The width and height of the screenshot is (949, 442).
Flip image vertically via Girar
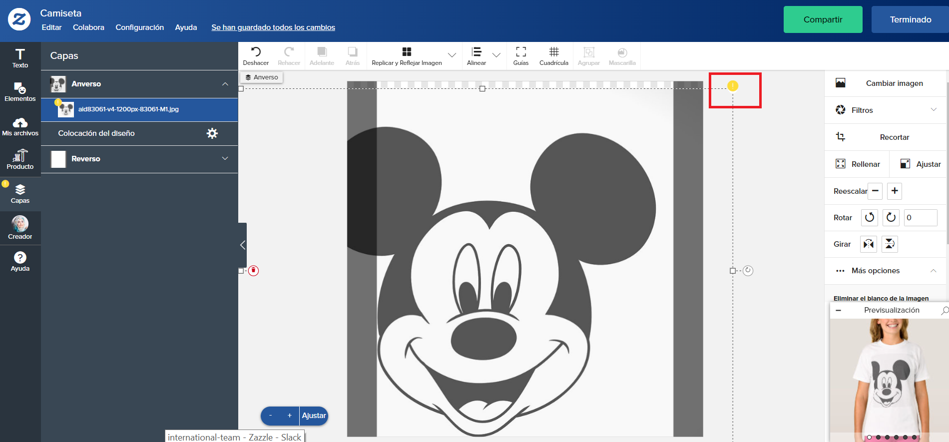pos(890,244)
